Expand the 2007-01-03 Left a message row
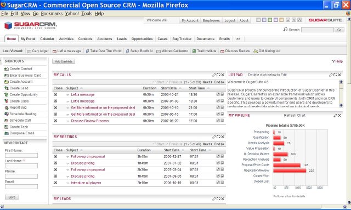Image resolution: width=351 pixels, height=210 pixels. coord(67,101)
